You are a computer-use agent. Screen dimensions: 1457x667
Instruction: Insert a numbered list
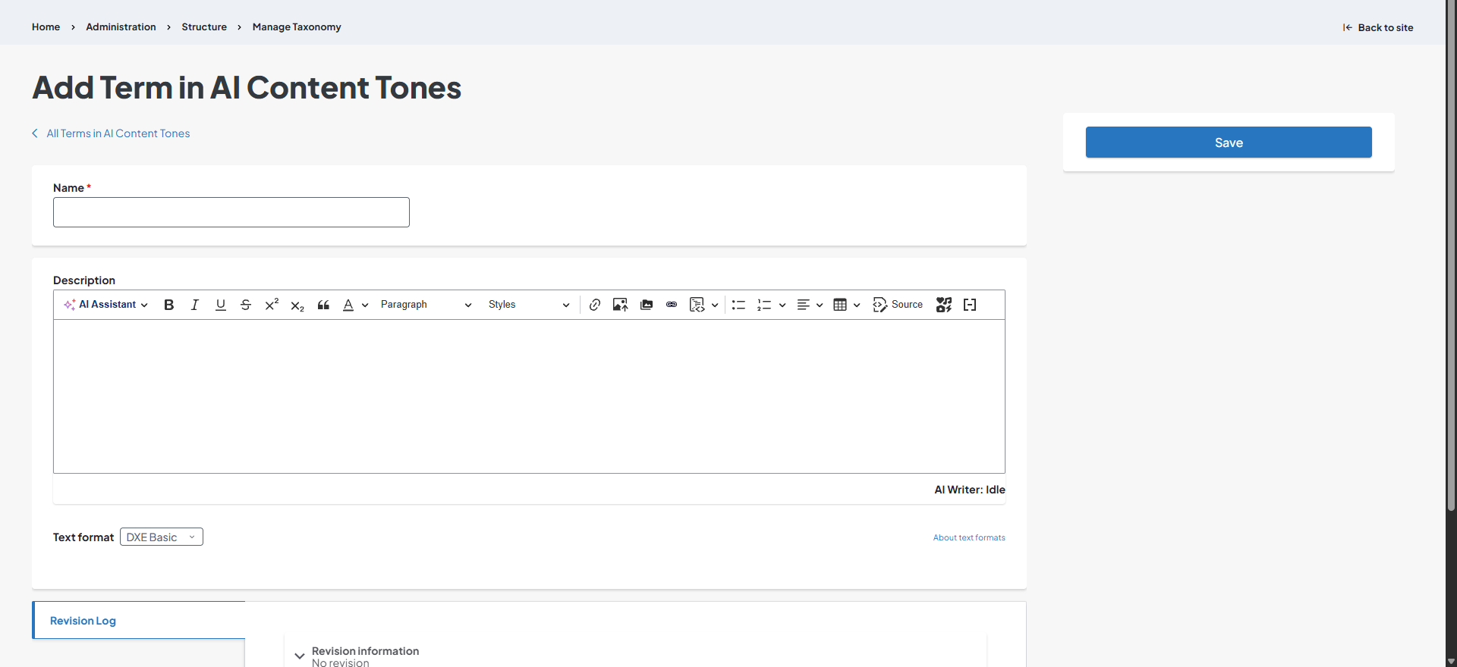[x=764, y=305]
